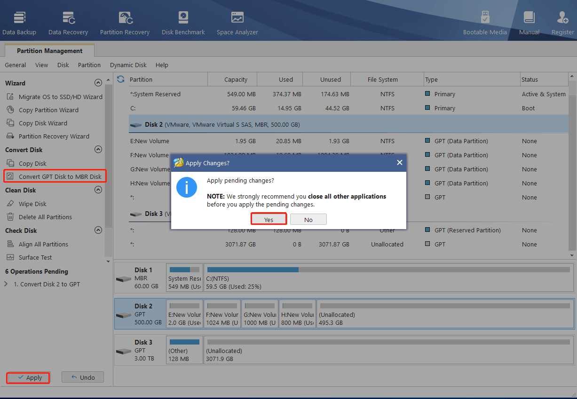Open the View menu
This screenshot has width=577, height=399.
[x=41, y=65]
